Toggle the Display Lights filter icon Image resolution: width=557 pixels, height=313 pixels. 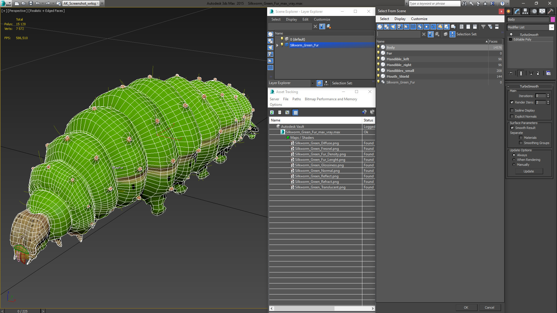(x=393, y=27)
